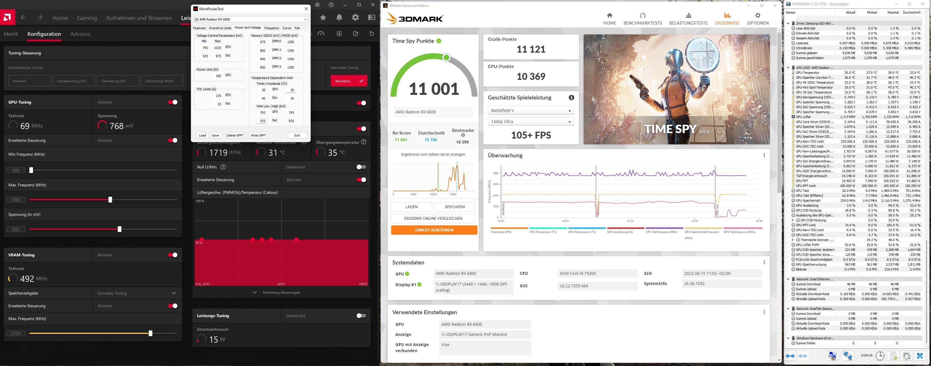Toggle VRAM Erweiterte Steuerung switch

point(173,306)
